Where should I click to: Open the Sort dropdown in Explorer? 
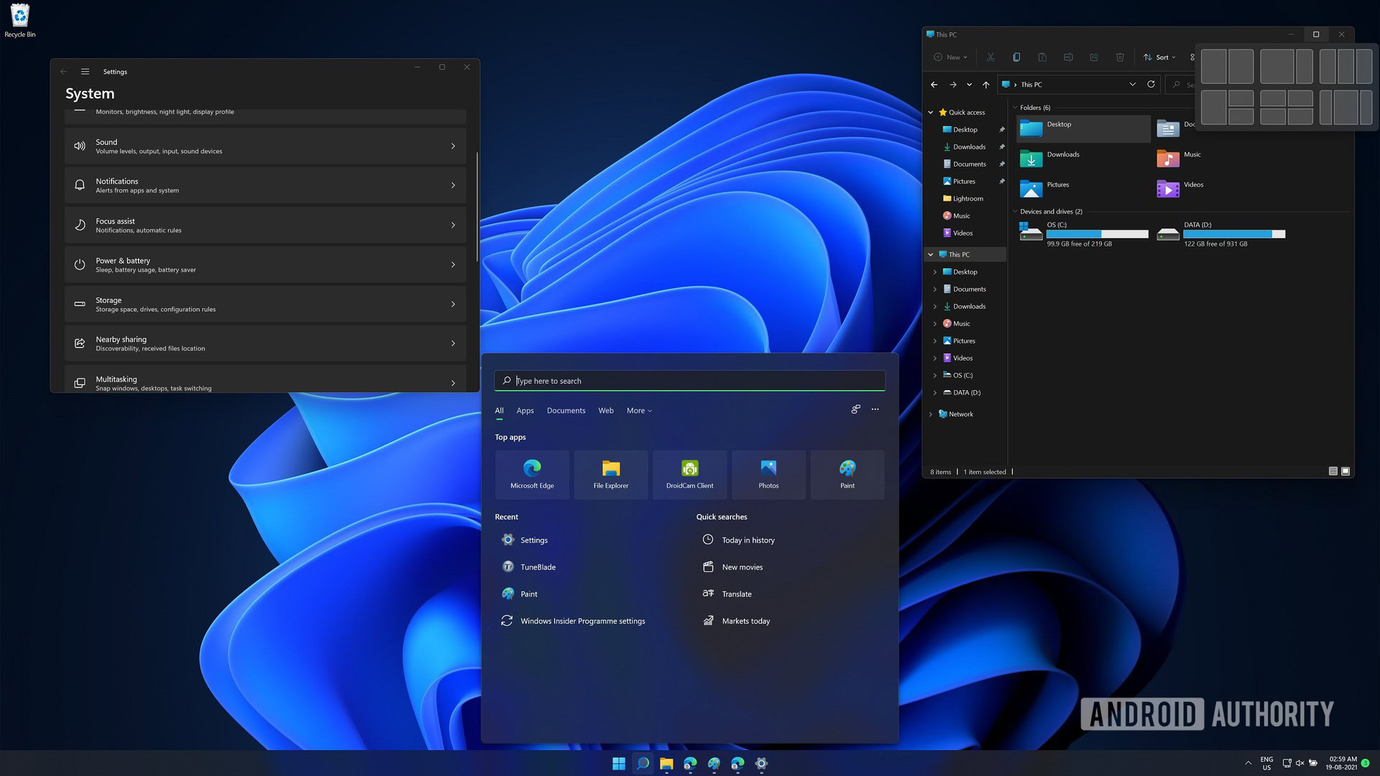coord(1160,57)
